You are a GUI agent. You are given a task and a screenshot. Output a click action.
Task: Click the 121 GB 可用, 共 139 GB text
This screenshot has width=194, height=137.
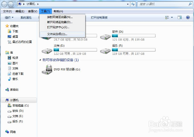coord(128,39)
